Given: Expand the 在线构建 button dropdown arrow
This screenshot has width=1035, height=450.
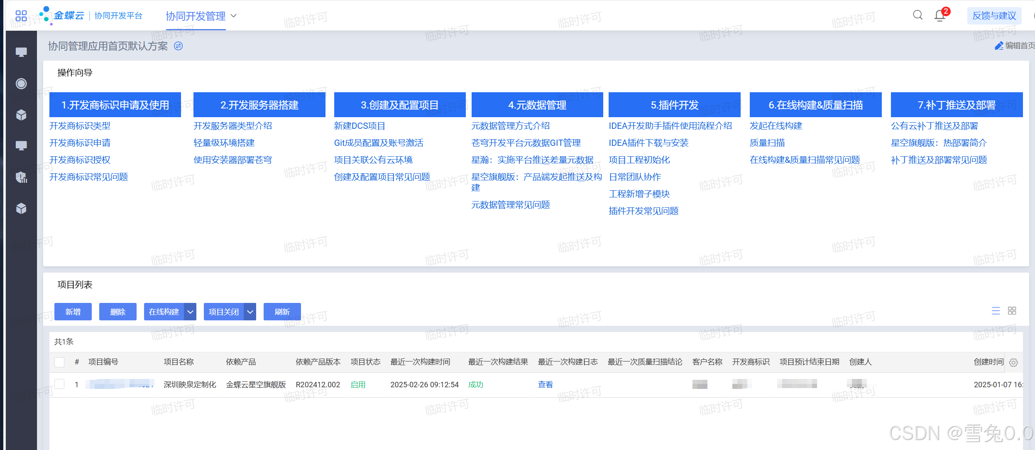Looking at the screenshot, I should click(190, 312).
